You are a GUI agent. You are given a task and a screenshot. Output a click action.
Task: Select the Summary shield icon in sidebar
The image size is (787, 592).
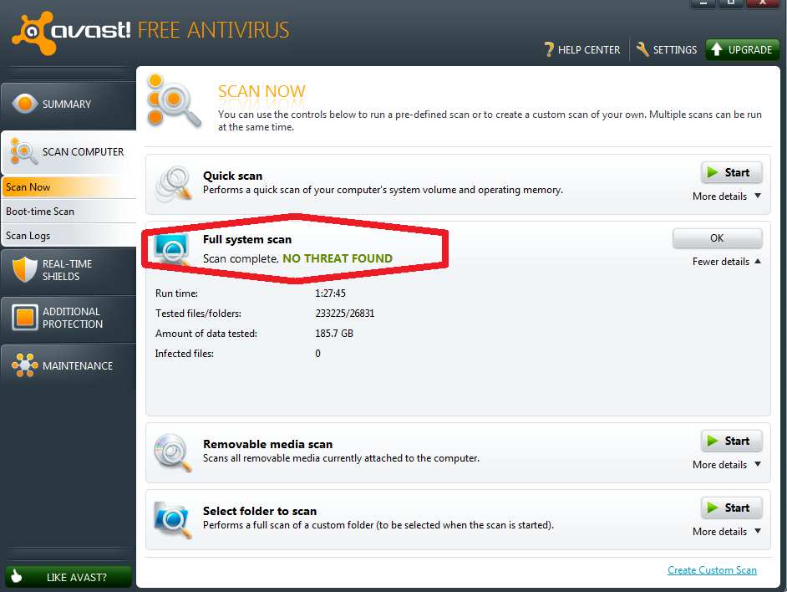(x=24, y=104)
